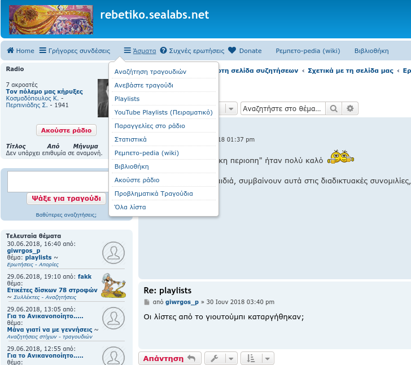Viewport: 411px width, 365px height.
Task: Click fakk's cartoon avatar image
Action: [x=113, y=285]
